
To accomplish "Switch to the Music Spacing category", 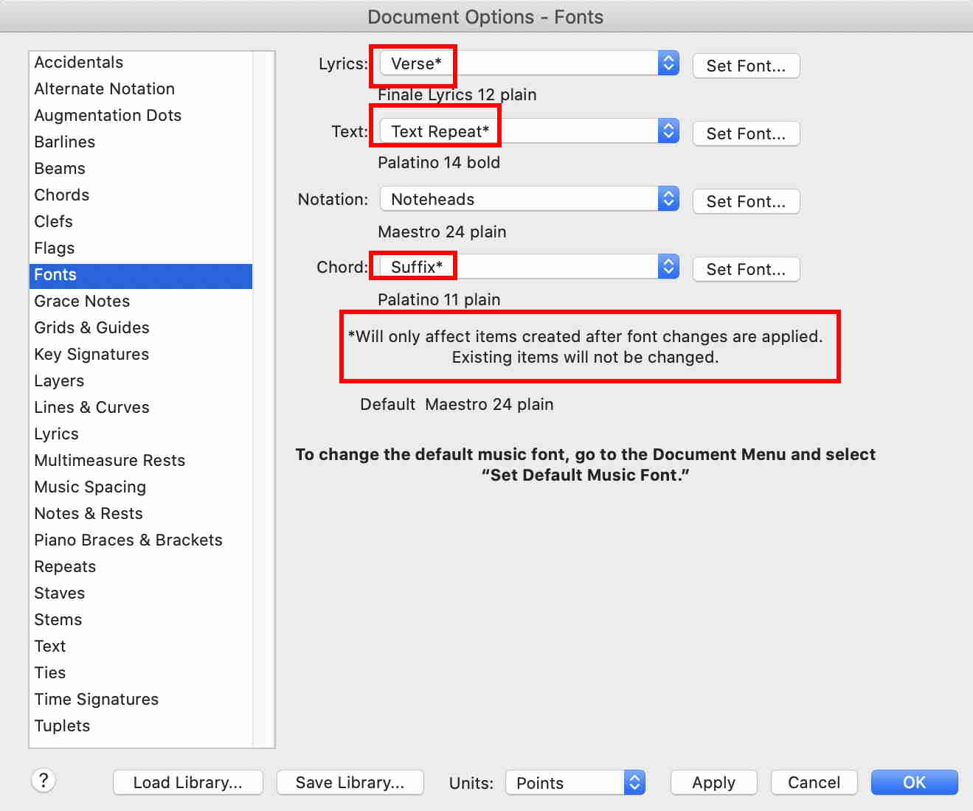I will pos(90,487).
